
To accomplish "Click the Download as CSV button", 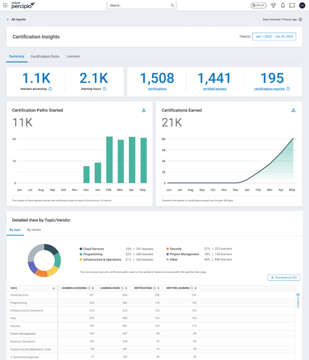I will (x=283, y=278).
